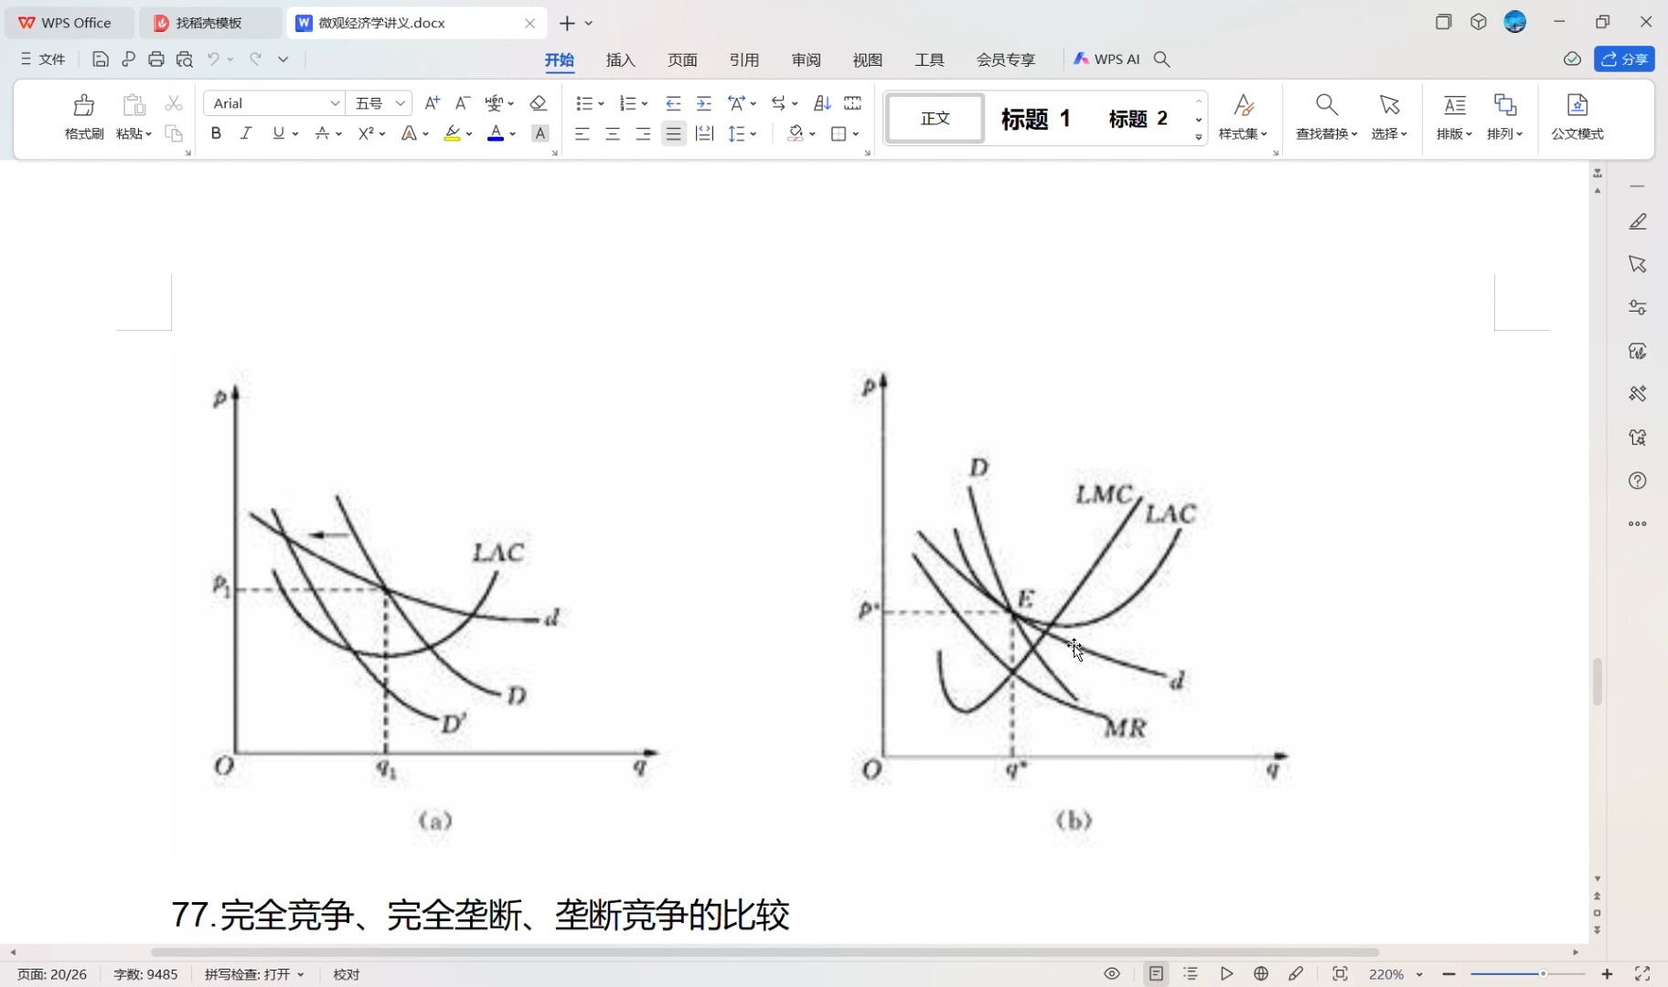Viewport: 1668px width, 987px height.
Task: Open the font color picker
Action: 496,133
